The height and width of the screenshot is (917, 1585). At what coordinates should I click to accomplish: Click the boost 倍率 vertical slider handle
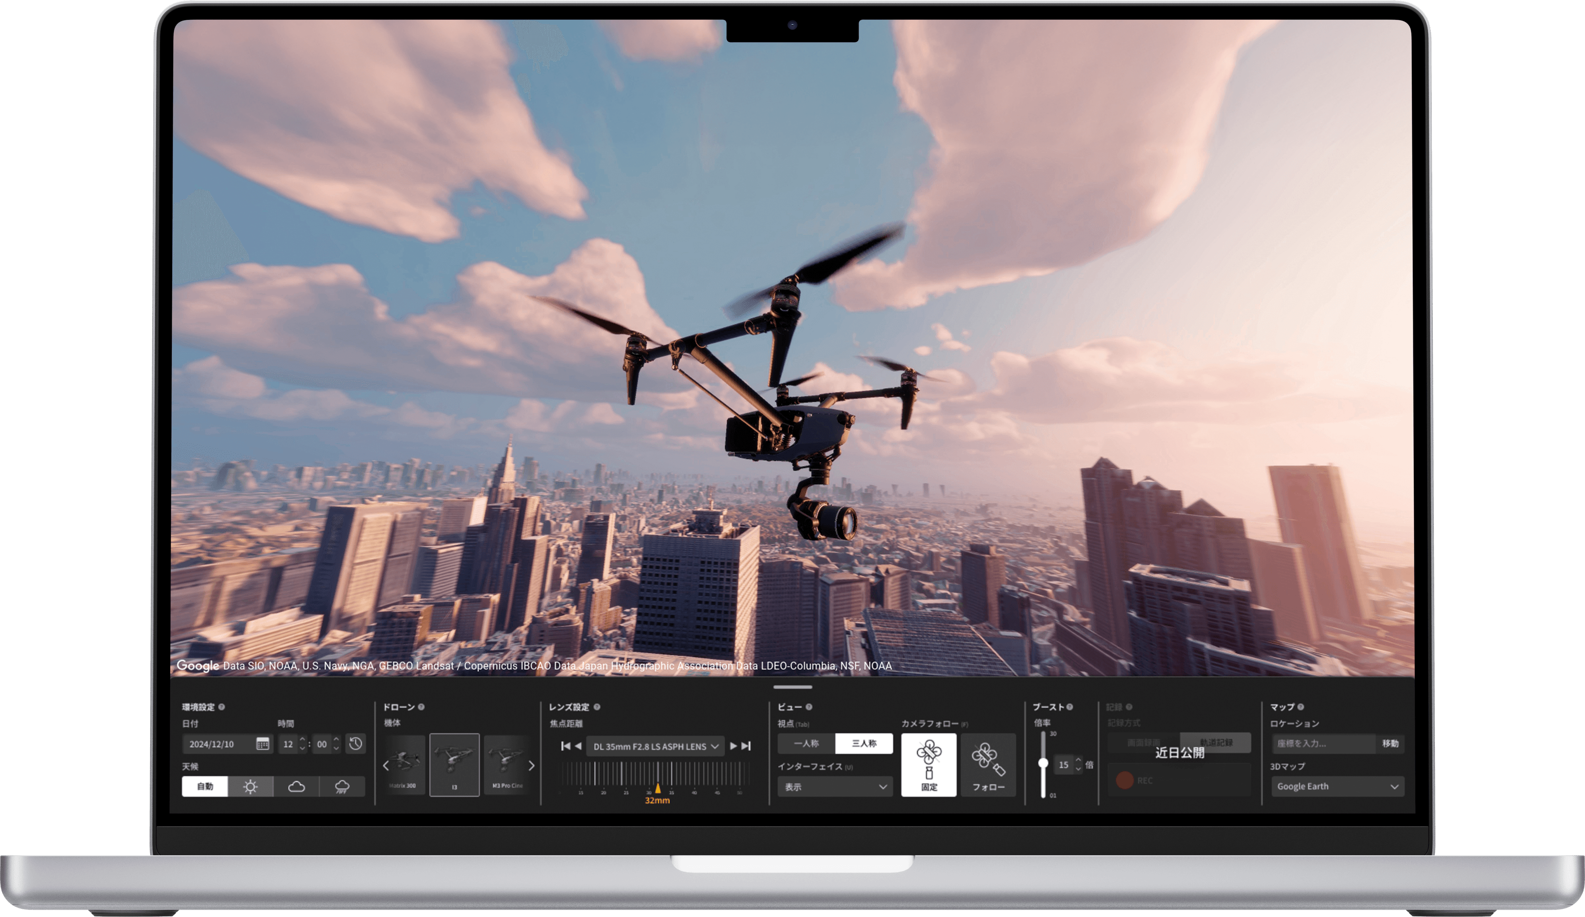click(1043, 763)
